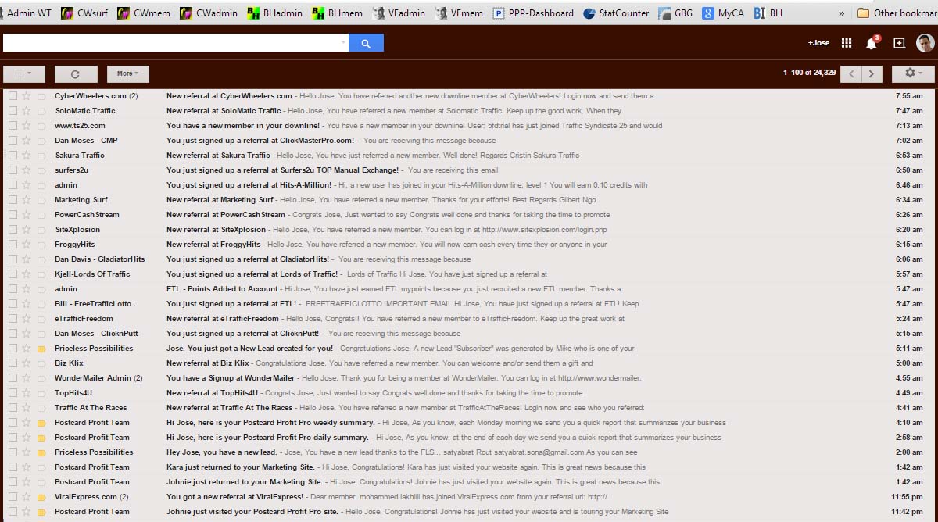Open BLI bookmark
938x522 pixels.
click(x=768, y=13)
